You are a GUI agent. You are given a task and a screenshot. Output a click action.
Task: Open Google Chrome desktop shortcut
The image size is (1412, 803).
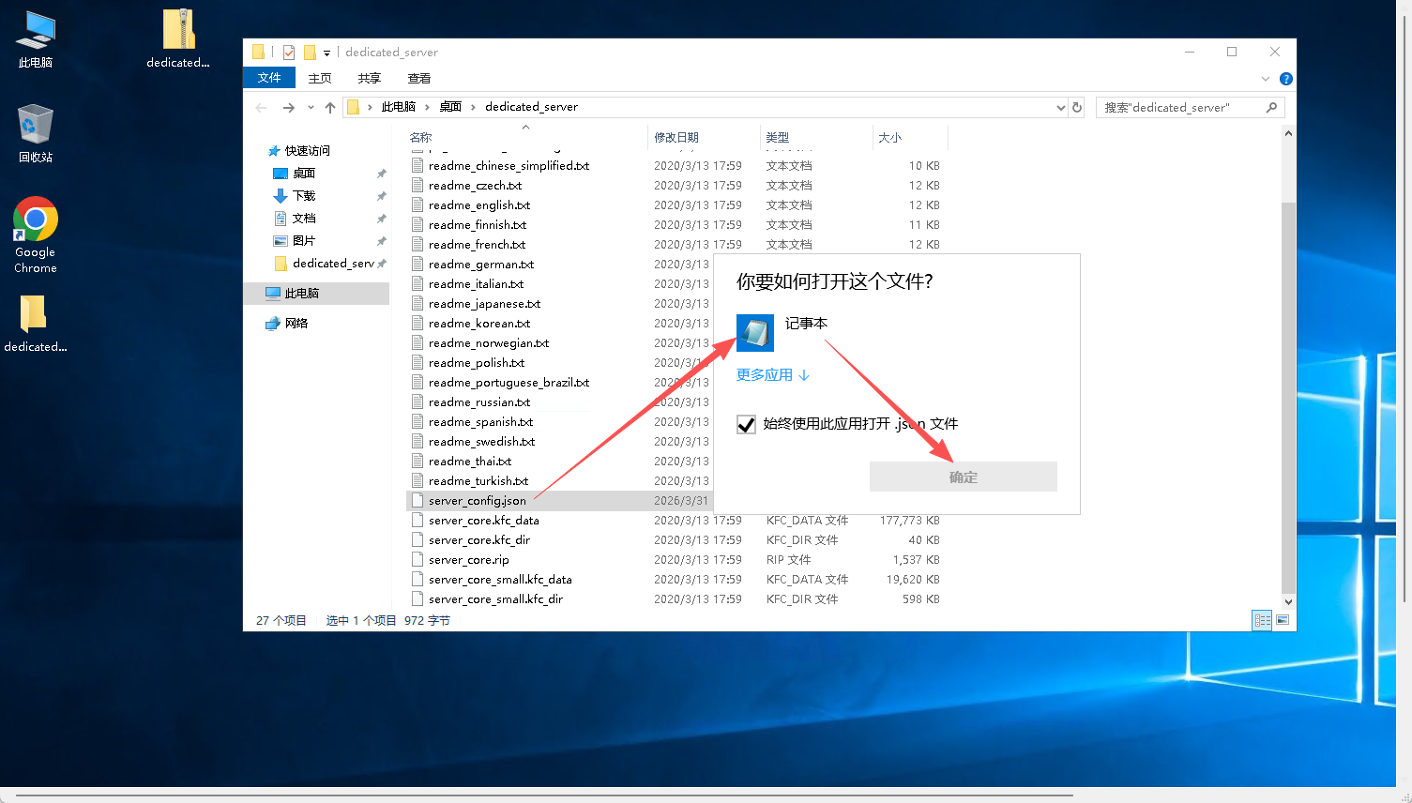pyautogui.click(x=36, y=235)
